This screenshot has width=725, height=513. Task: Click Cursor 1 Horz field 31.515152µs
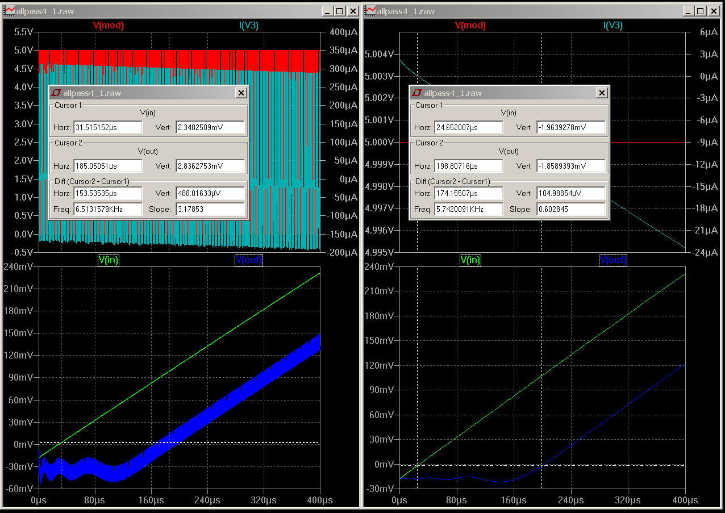pos(108,127)
